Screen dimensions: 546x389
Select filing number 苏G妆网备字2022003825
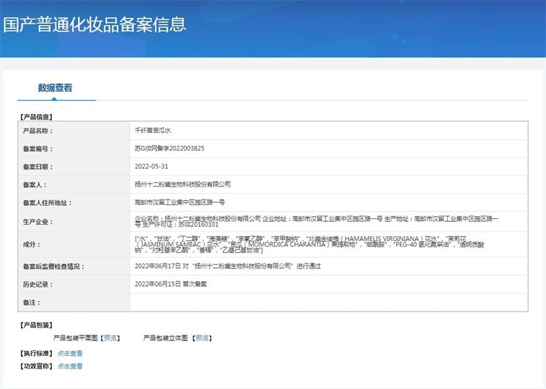pos(169,149)
